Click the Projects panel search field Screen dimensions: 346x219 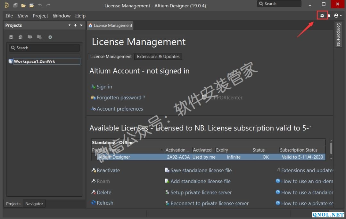pyautogui.click(x=44, y=48)
